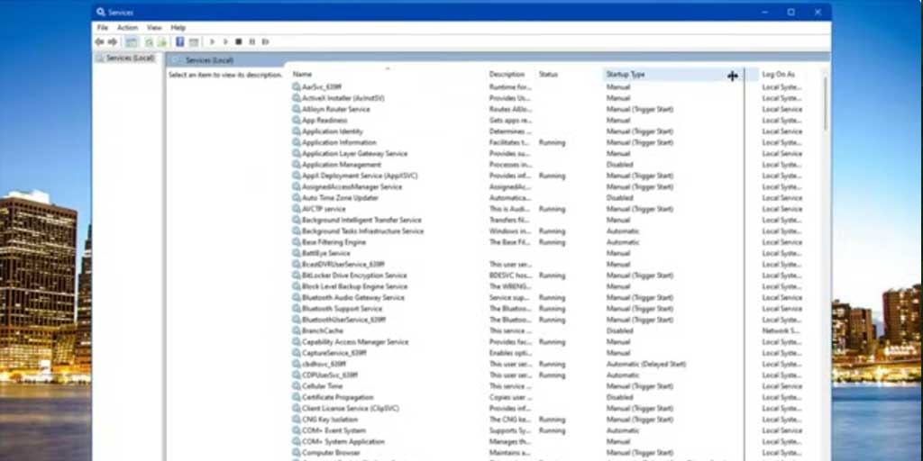This screenshot has height=461, width=923.
Task: Select Block Level Backup Engine Service
Action: (354, 286)
